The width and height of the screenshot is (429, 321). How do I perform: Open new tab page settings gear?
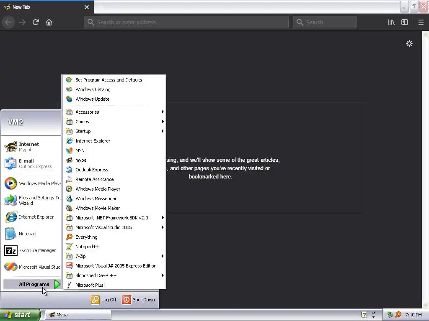(409, 43)
